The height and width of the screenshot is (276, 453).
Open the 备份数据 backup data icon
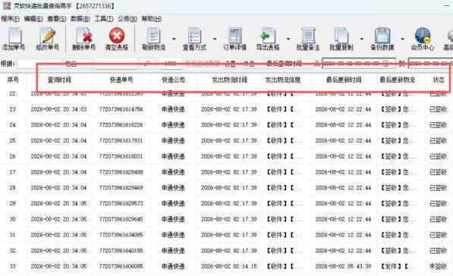click(x=382, y=39)
